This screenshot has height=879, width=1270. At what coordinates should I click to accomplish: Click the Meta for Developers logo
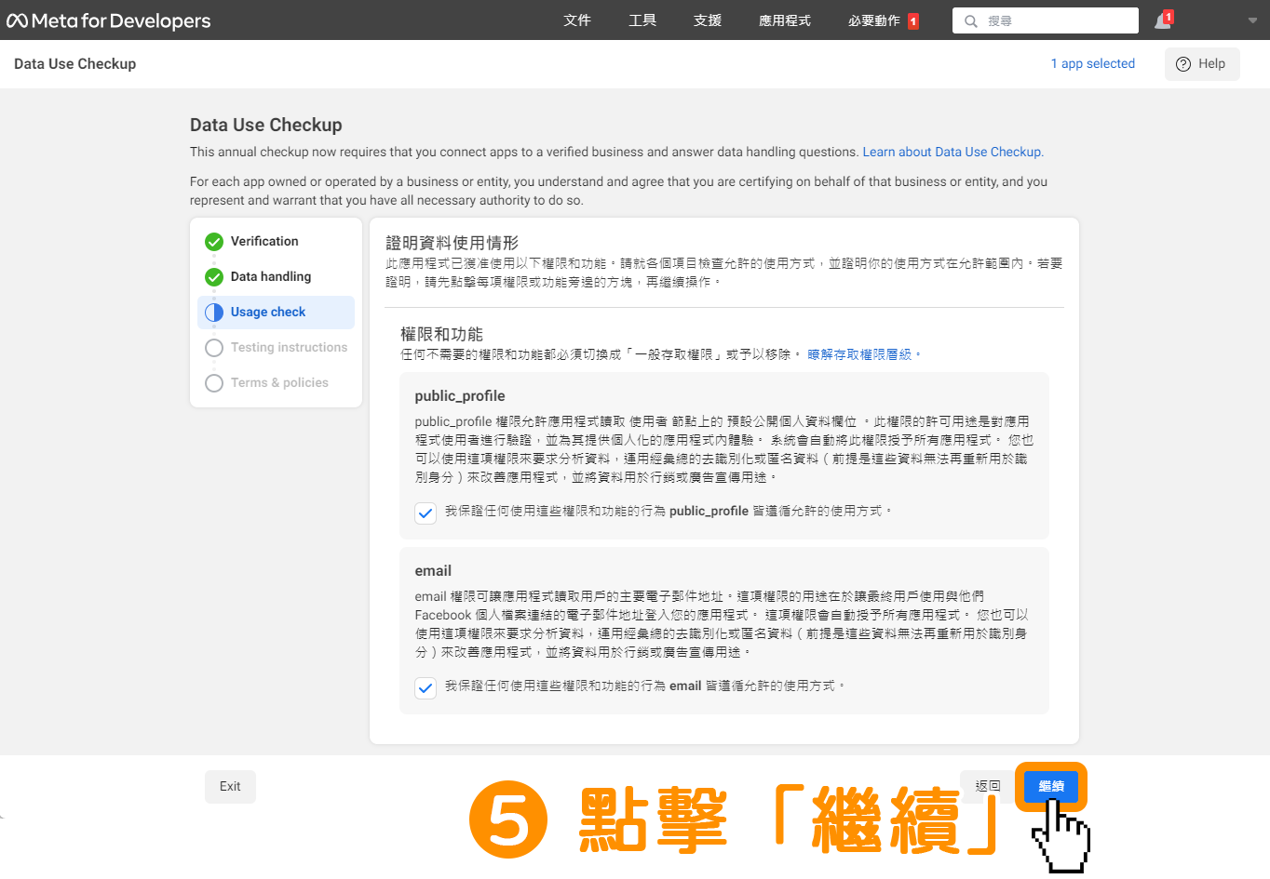(109, 20)
